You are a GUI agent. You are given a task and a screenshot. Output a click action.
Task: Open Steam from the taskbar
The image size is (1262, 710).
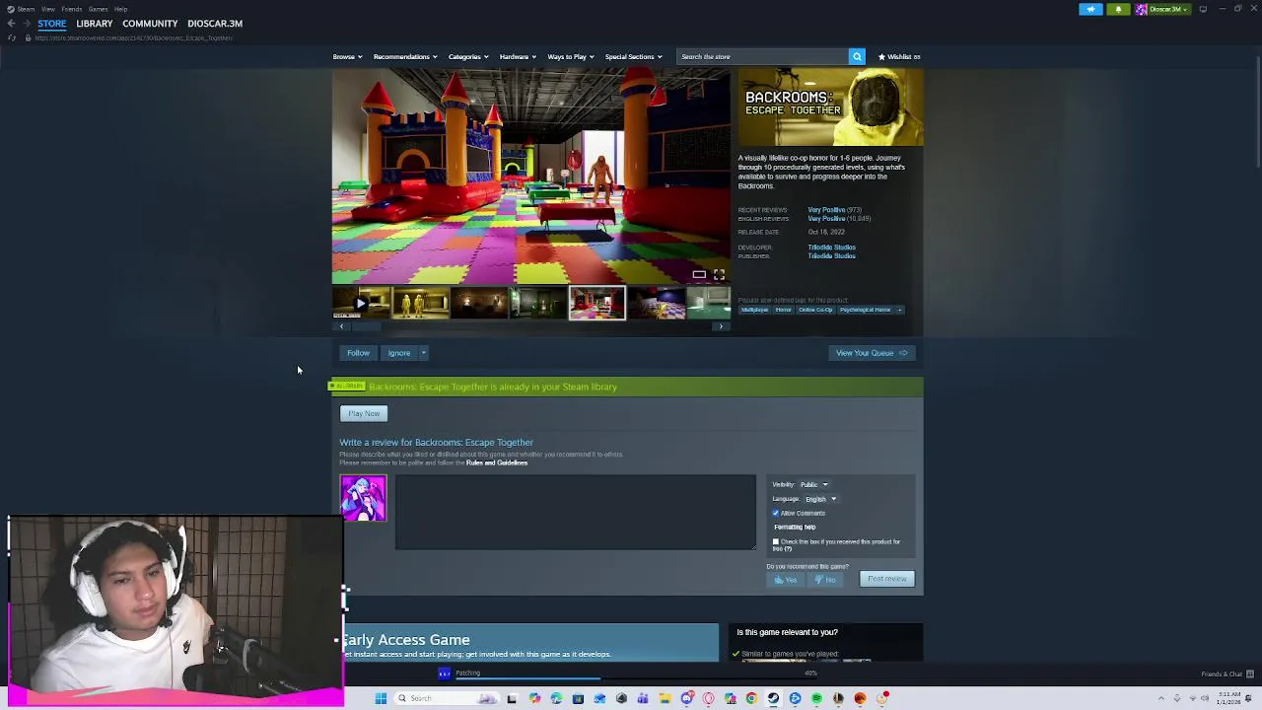(x=773, y=698)
